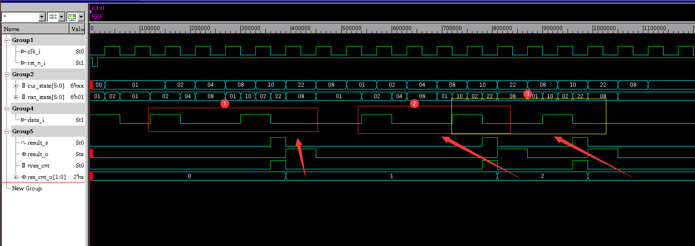Click the Value column header

pyautogui.click(x=77, y=29)
